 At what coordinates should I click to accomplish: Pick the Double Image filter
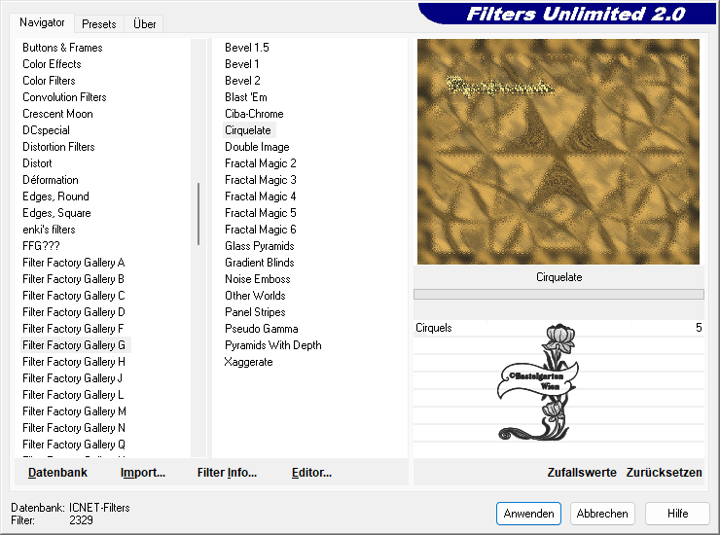(257, 147)
